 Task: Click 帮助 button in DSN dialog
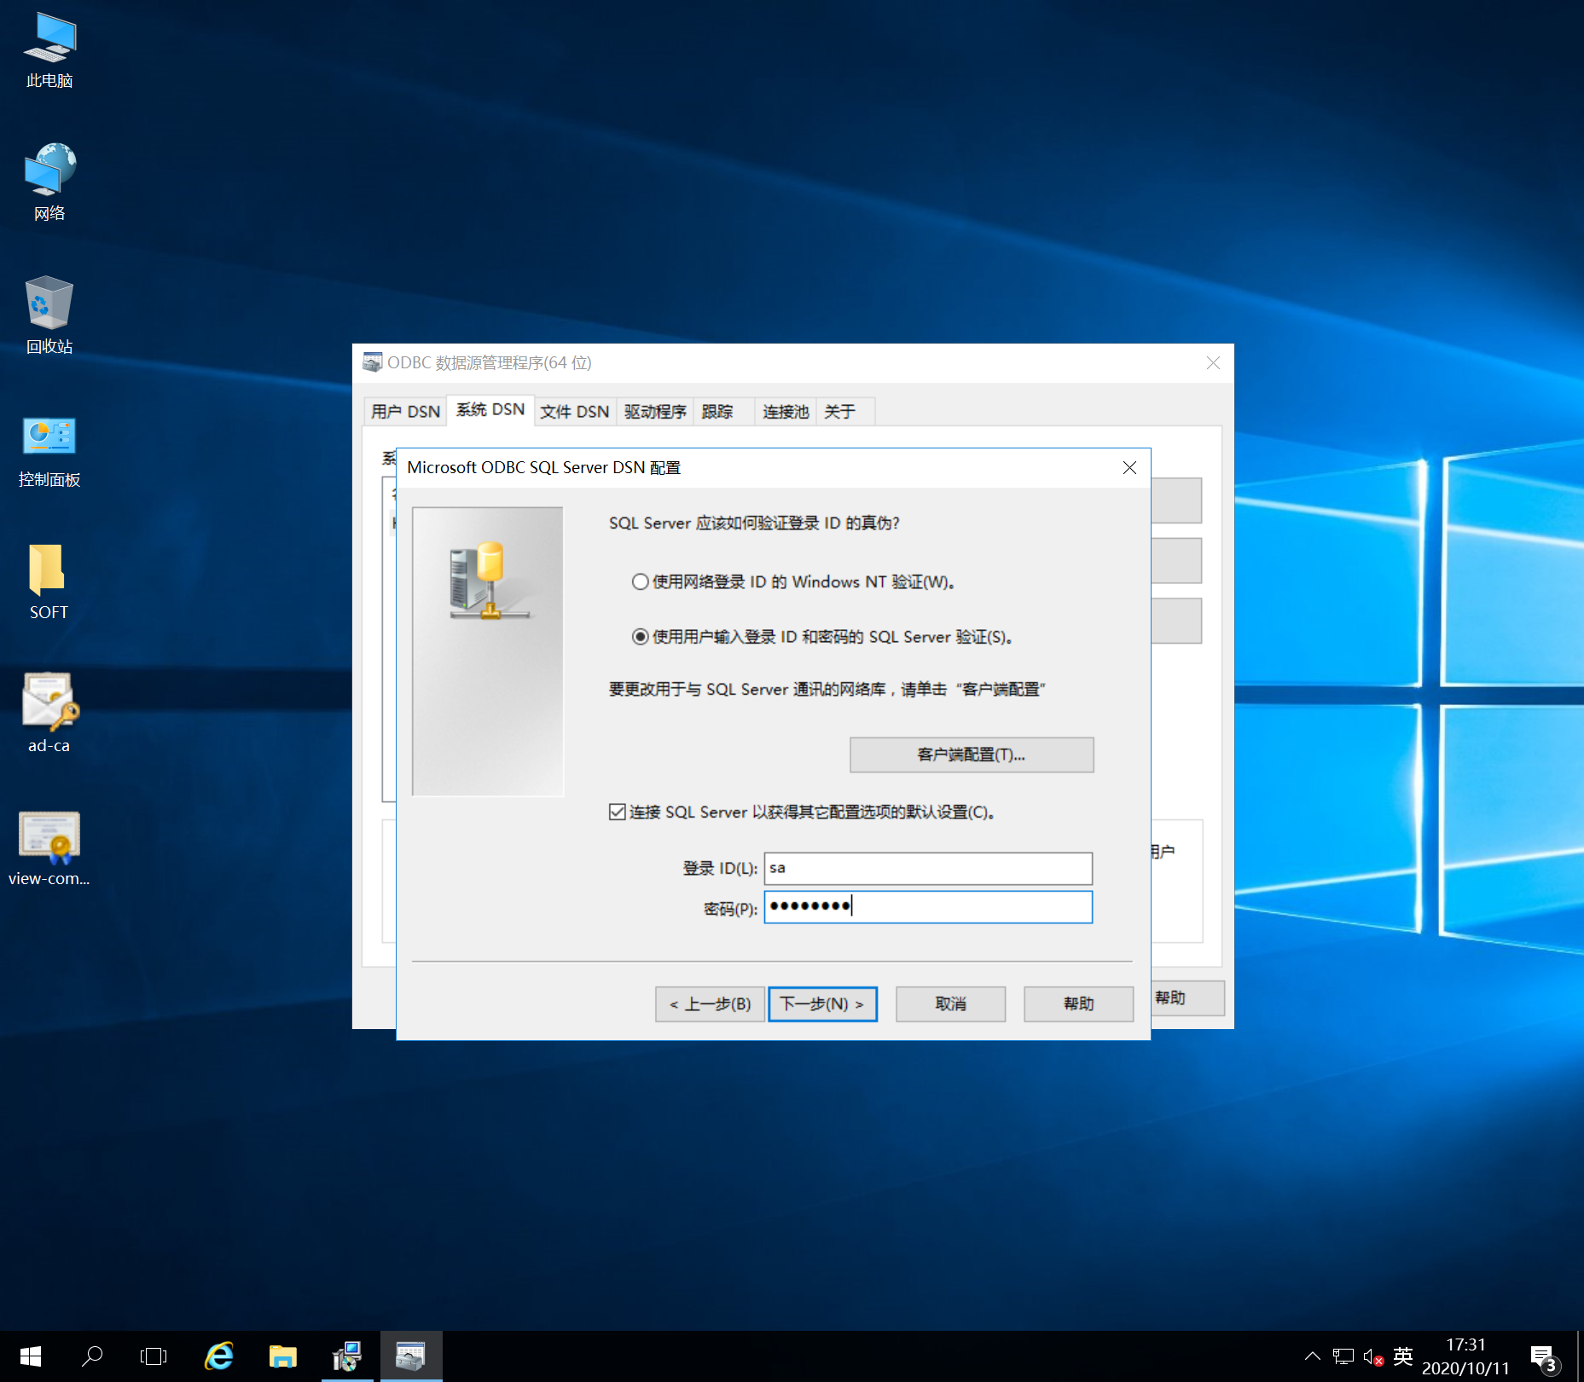[x=1078, y=1003]
